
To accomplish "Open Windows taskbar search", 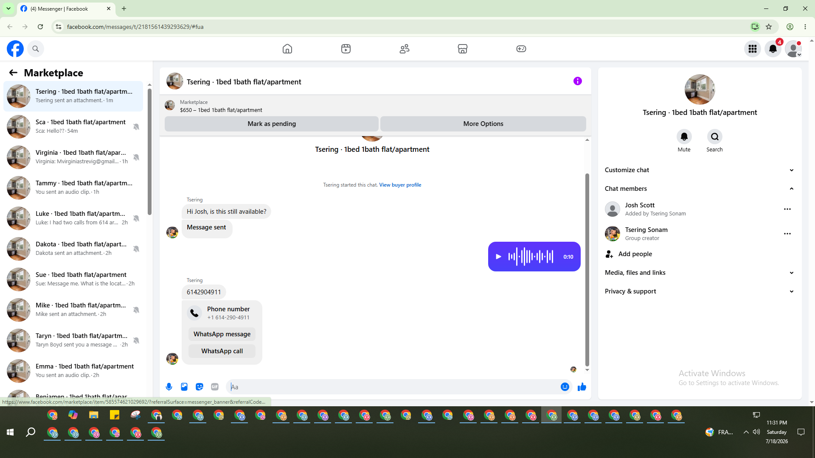I will pyautogui.click(x=31, y=432).
